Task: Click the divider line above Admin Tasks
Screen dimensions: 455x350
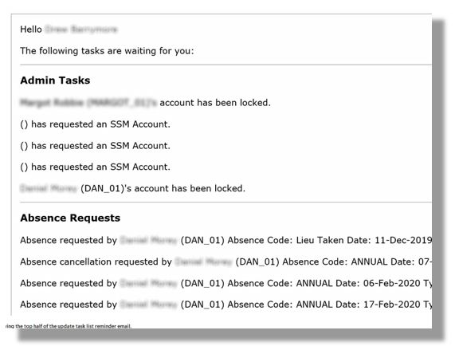Action: coord(226,65)
